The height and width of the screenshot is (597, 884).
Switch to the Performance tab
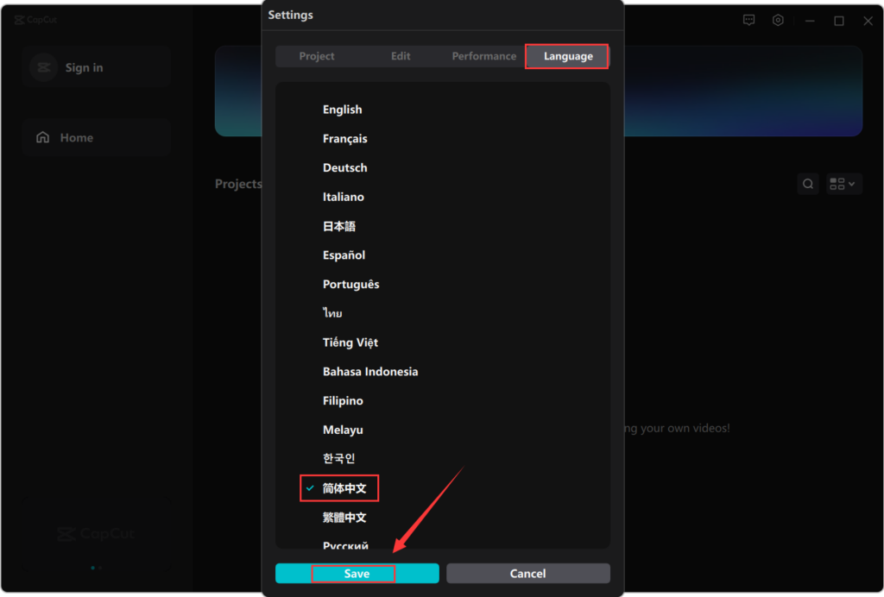(x=483, y=56)
